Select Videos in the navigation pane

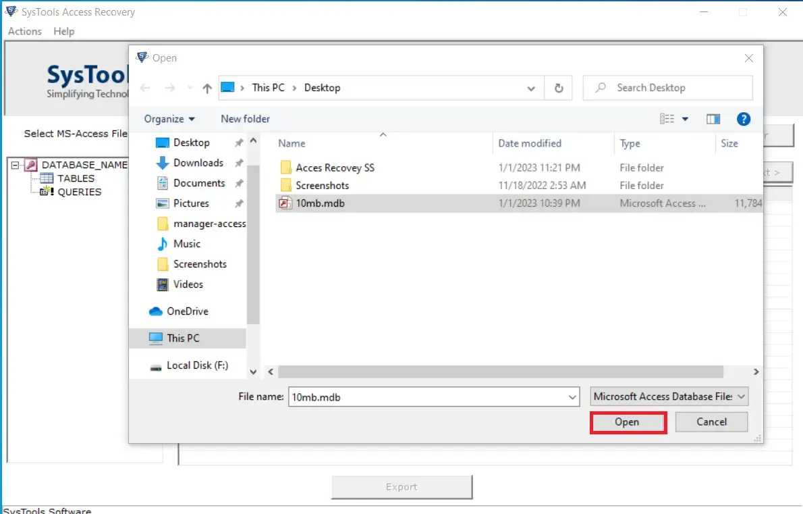point(188,284)
